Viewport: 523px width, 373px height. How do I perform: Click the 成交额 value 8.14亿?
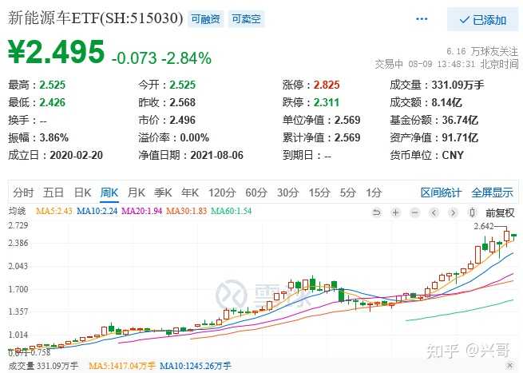[x=447, y=102]
